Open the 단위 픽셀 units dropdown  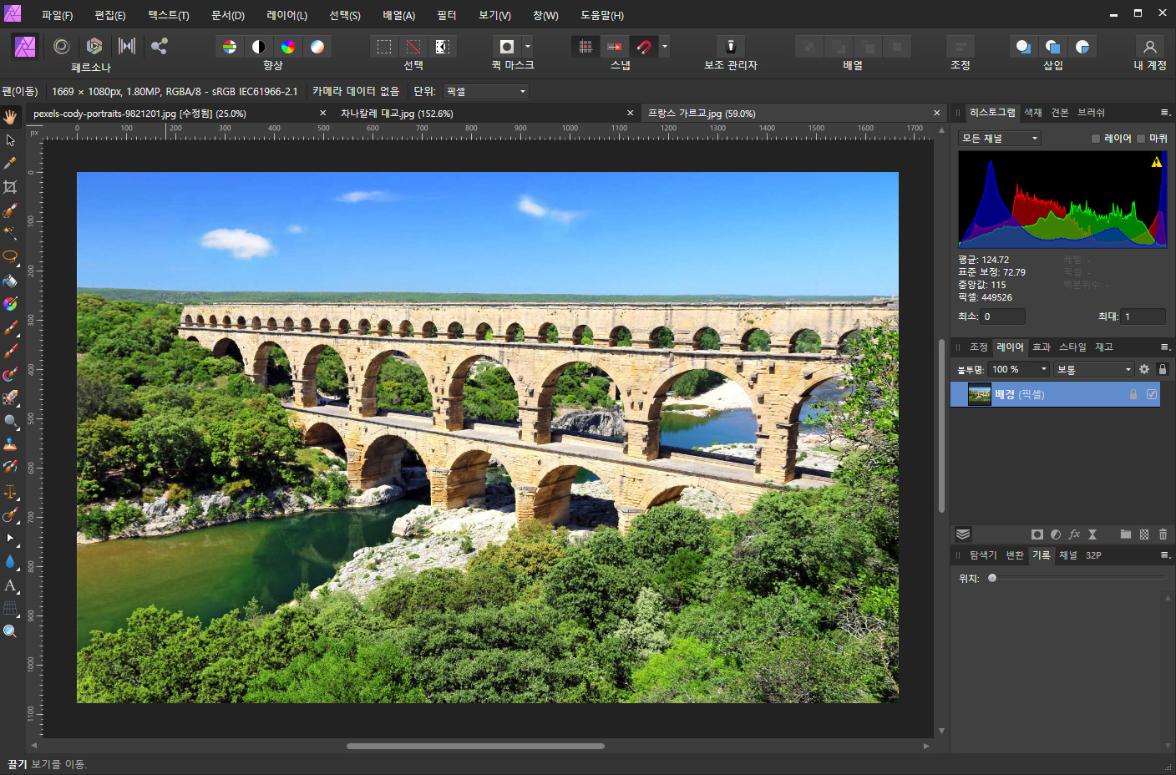tap(486, 92)
